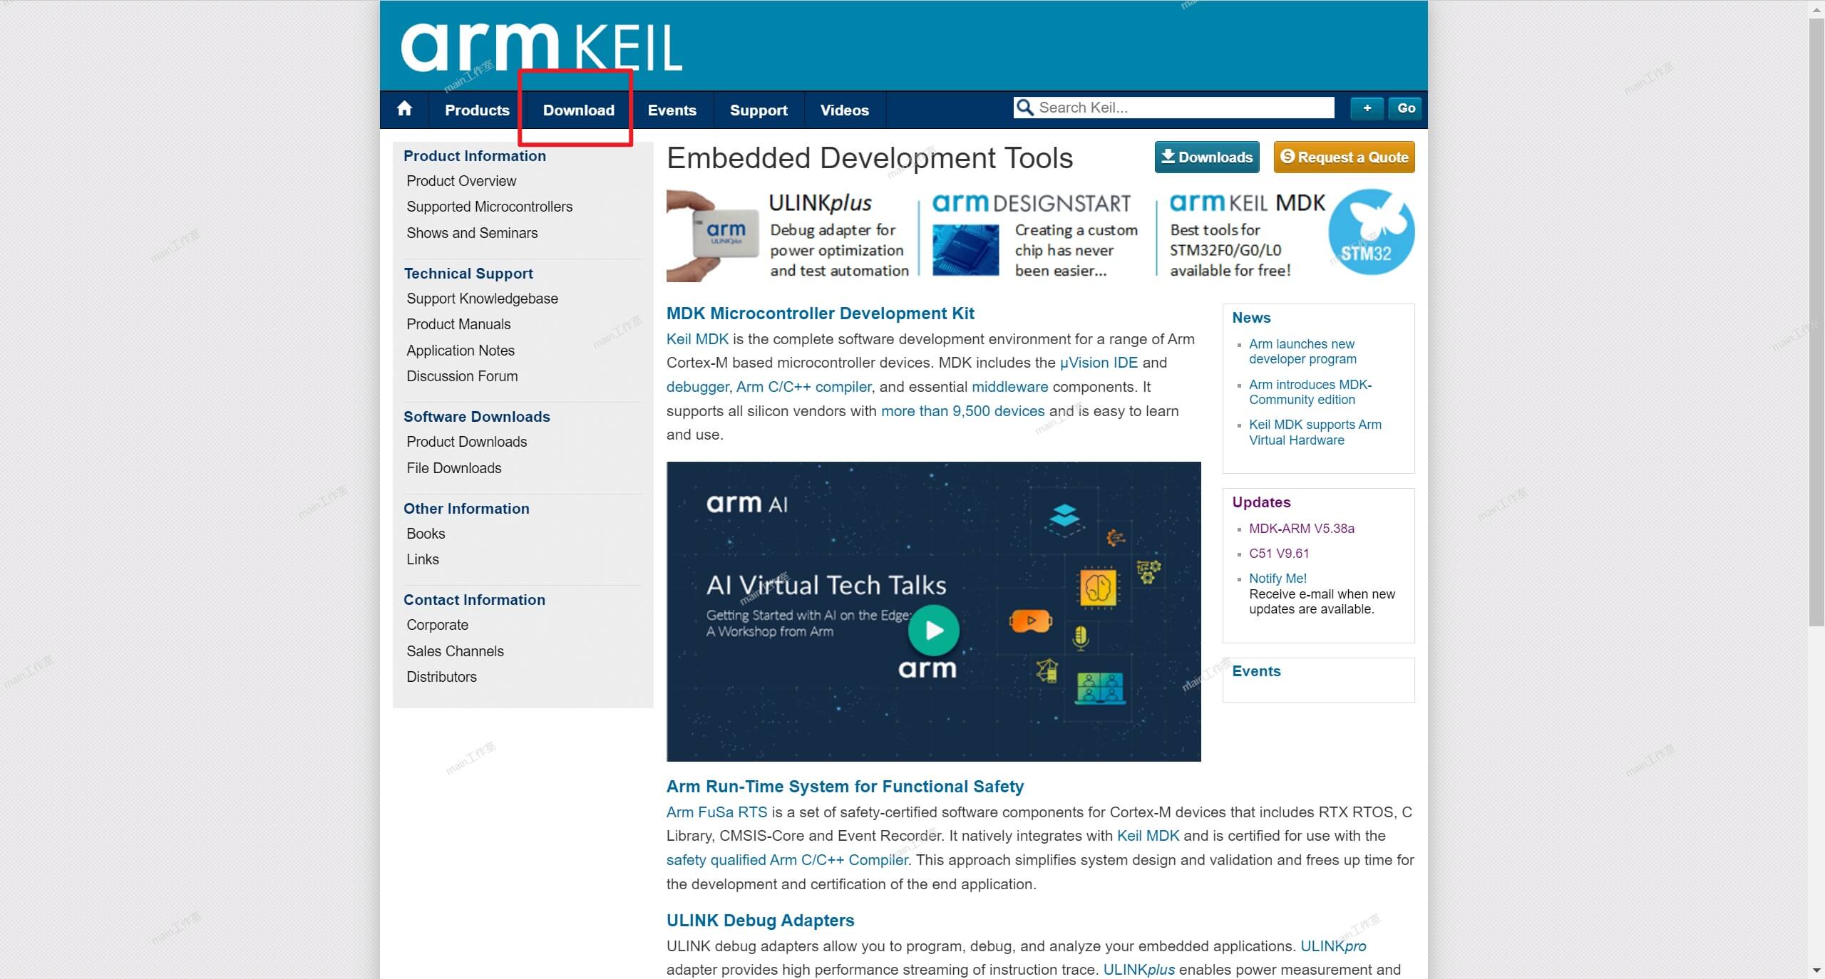1825x979 pixels.
Task: Click the ULINKplus debug adapter image
Action: point(714,235)
